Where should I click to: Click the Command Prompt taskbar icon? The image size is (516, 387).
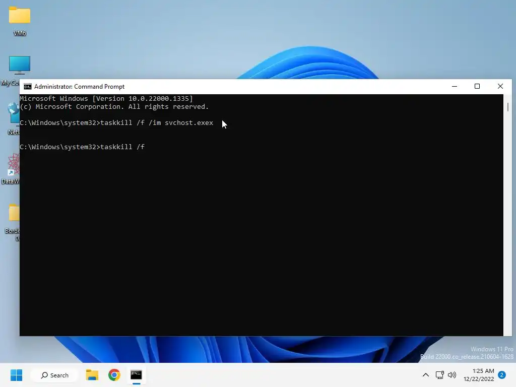click(x=136, y=375)
